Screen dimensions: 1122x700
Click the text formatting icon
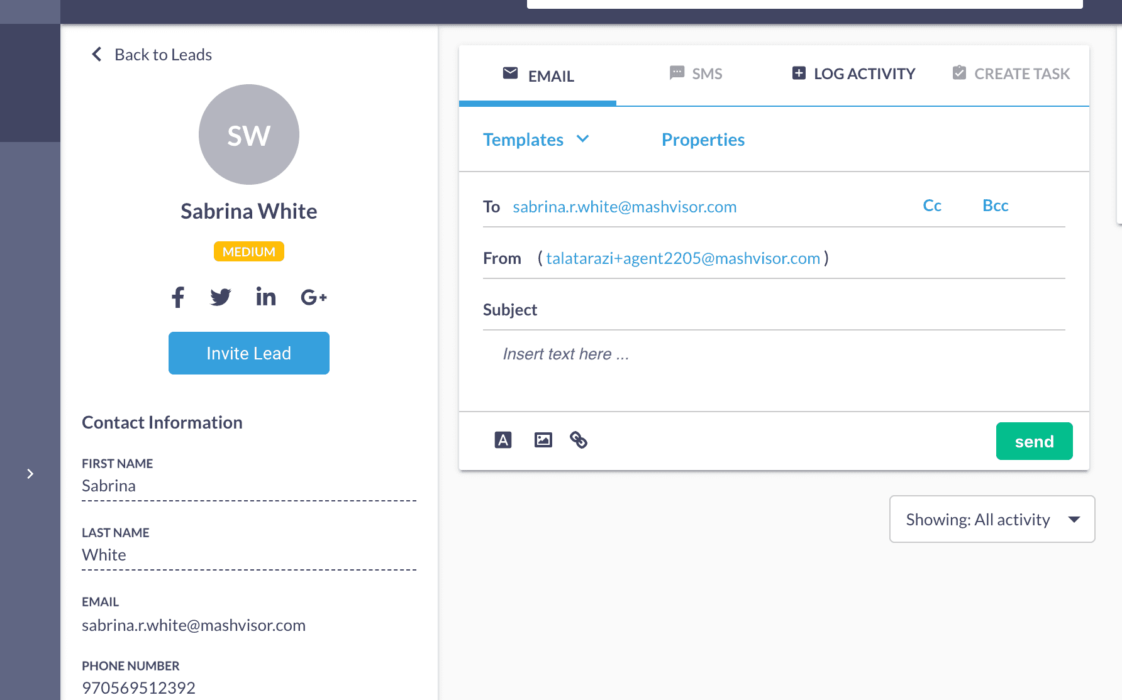(x=503, y=440)
